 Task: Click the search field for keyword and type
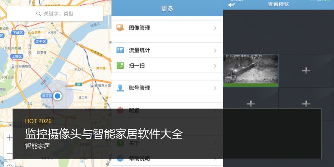pyautogui.click(x=55, y=14)
